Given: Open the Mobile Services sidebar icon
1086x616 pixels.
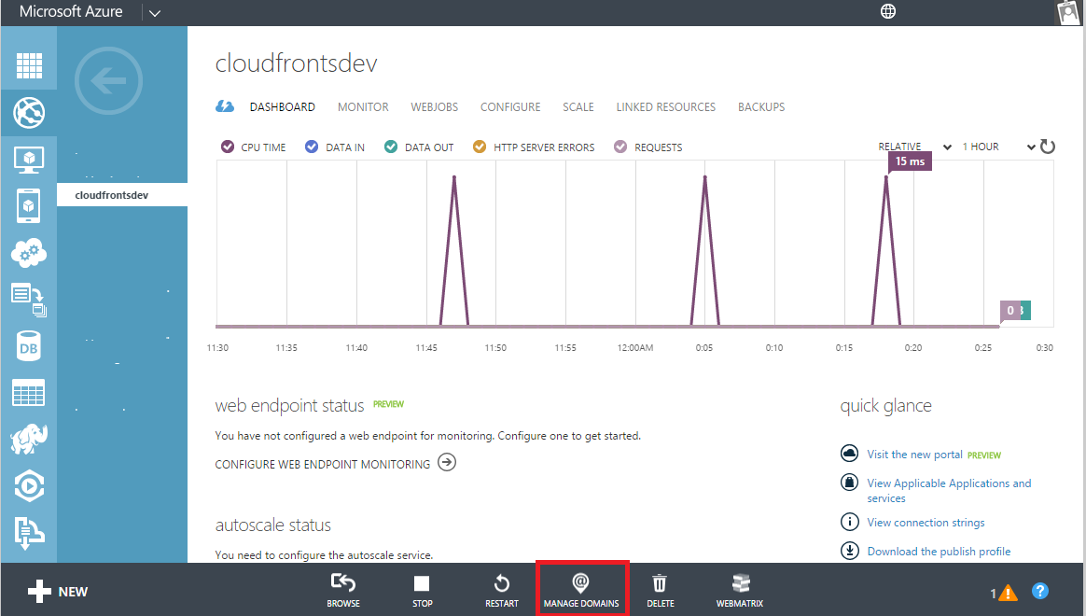Looking at the screenshot, I should click(x=28, y=205).
